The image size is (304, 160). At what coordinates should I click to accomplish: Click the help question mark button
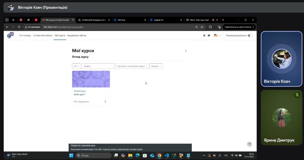click(x=249, y=144)
